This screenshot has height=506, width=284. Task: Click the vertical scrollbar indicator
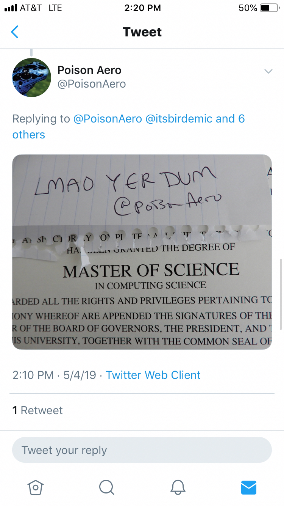(281, 294)
